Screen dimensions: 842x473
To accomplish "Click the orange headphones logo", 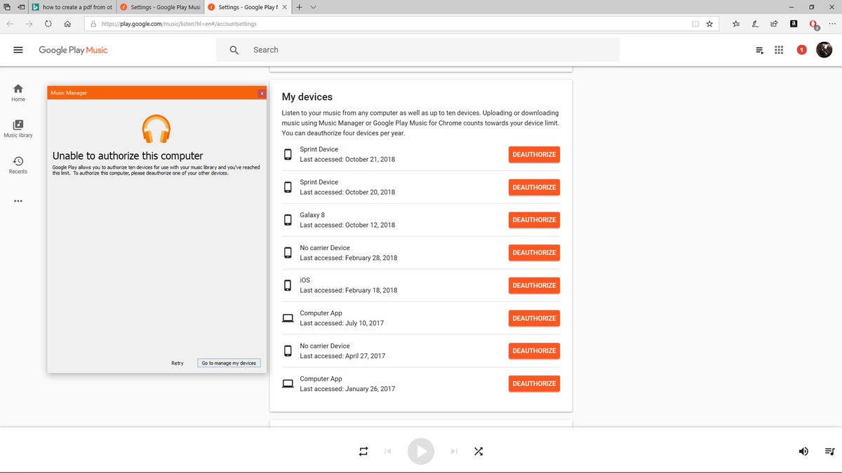I will (x=156, y=129).
